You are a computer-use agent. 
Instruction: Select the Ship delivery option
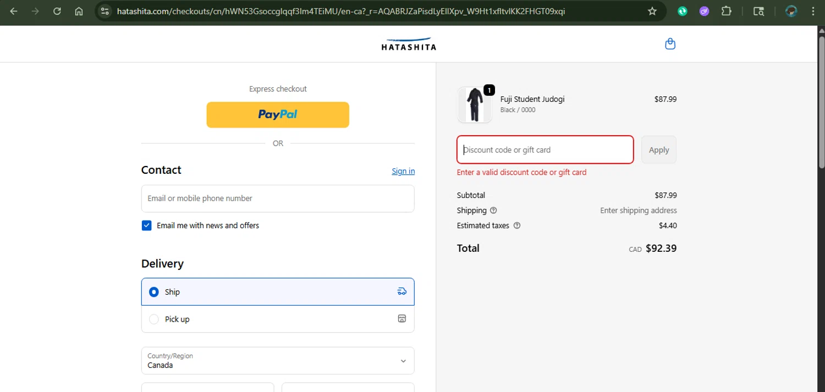[278, 292]
